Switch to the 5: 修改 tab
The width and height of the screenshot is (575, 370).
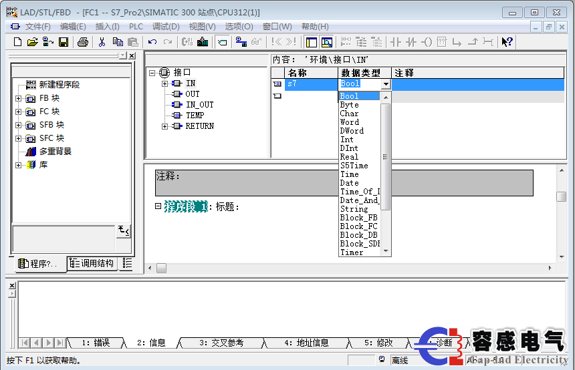(378, 343)
